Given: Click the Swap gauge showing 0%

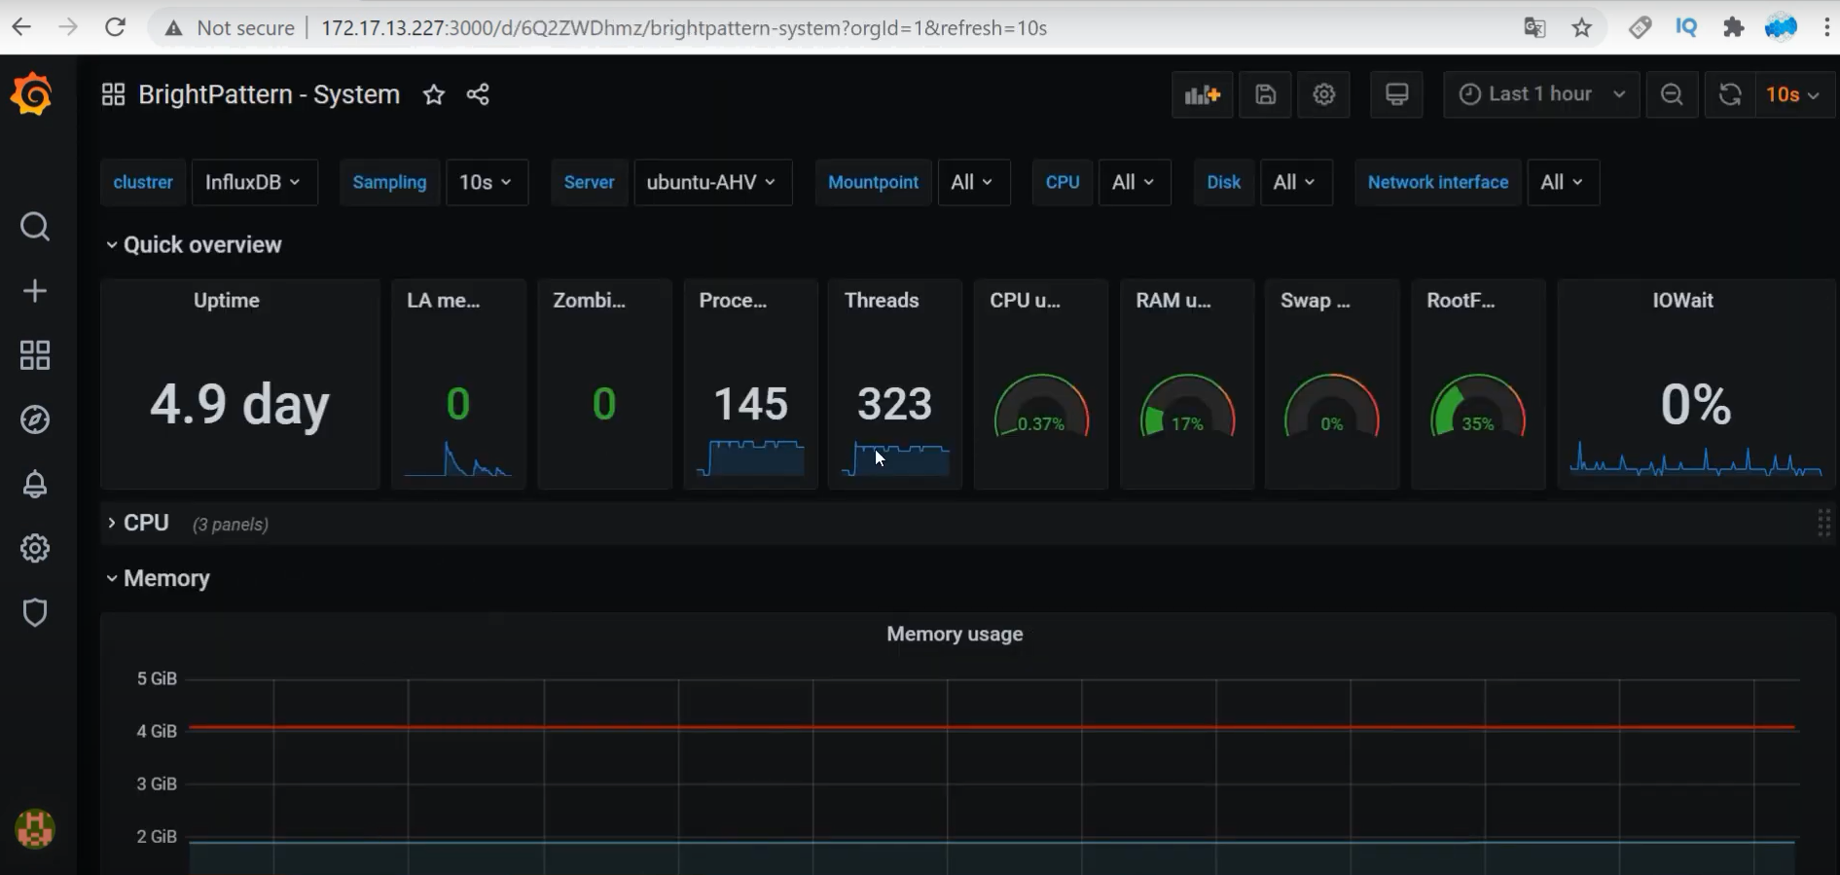Looking at the screenshot, I should 1332,407.
